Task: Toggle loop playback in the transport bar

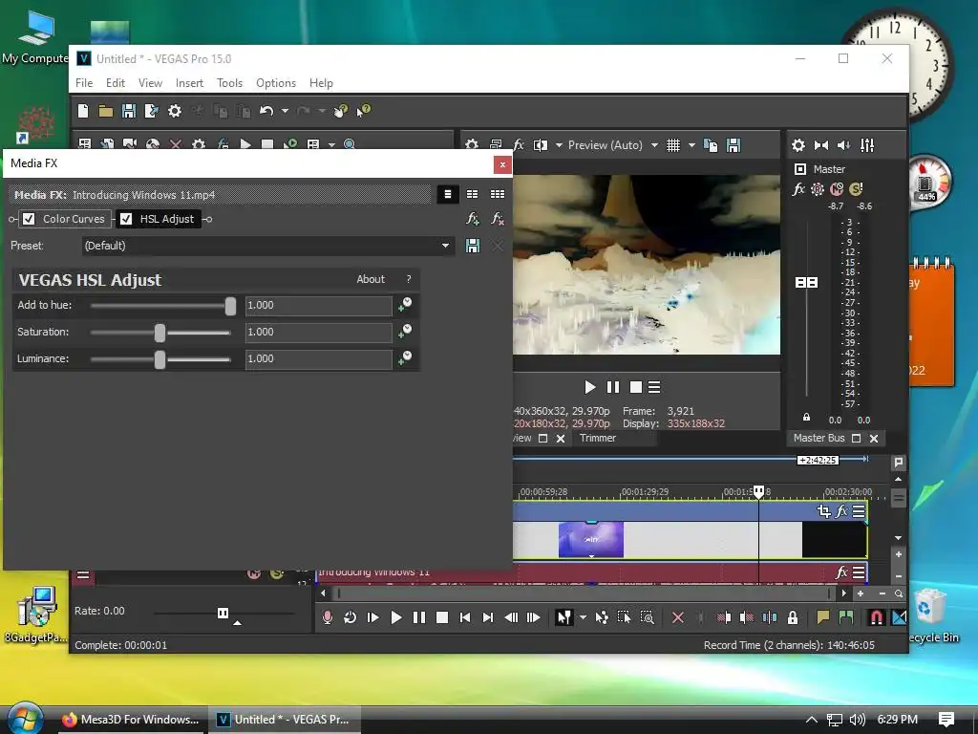Action: click(x=350, y=617)
